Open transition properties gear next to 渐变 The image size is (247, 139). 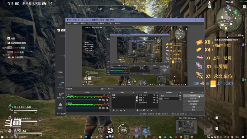click(180, 96)
